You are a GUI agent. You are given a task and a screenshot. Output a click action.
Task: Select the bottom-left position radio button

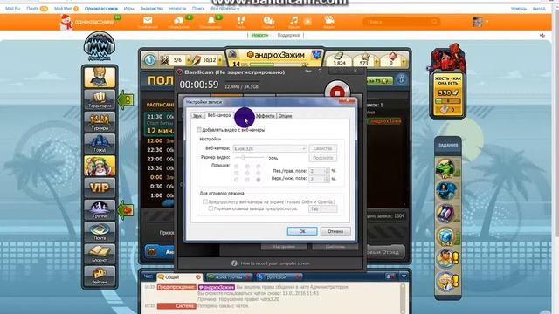(x=236, y=180)
